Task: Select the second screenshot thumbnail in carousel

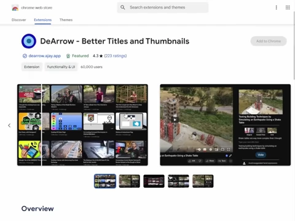Action: pos(130,181)
